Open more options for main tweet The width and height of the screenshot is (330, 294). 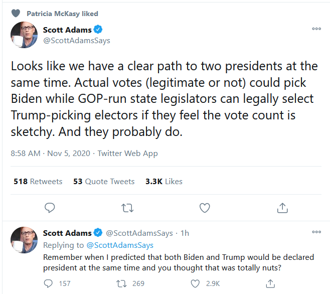coord(316,29)
